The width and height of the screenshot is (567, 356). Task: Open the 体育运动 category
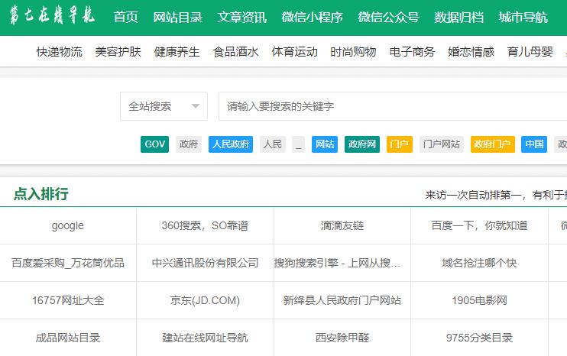point(295,52)
